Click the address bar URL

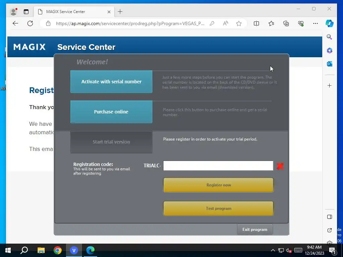pos(130,23)
